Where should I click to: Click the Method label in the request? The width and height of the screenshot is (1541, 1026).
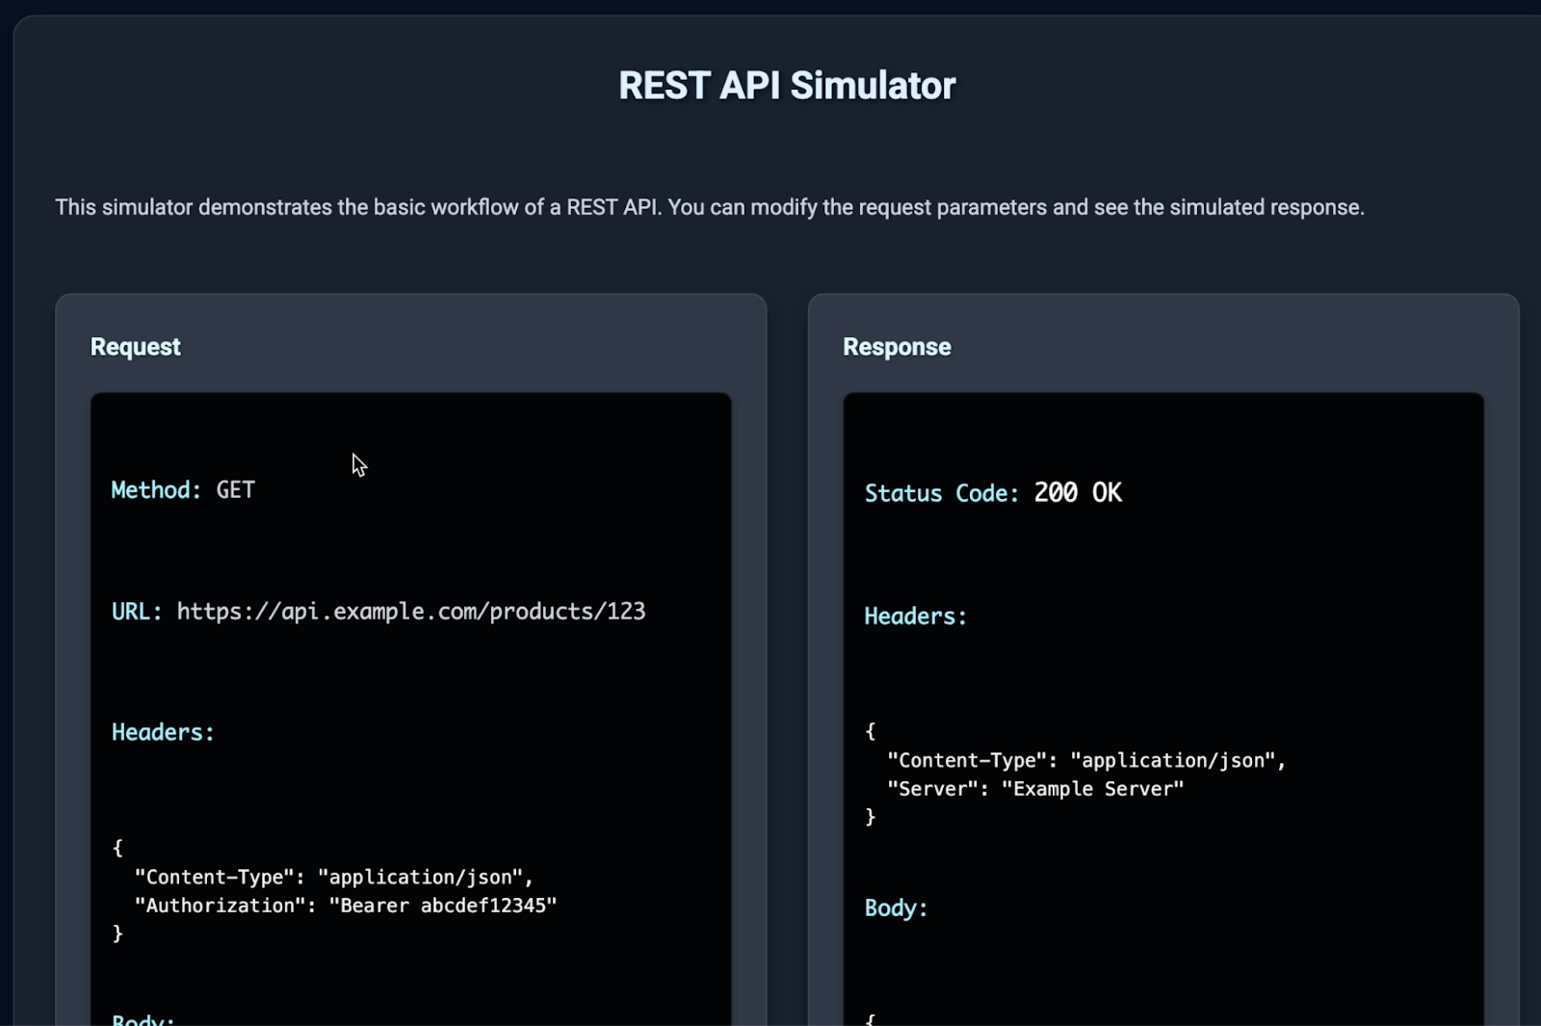pyautogui.click(x=155, y=490)
